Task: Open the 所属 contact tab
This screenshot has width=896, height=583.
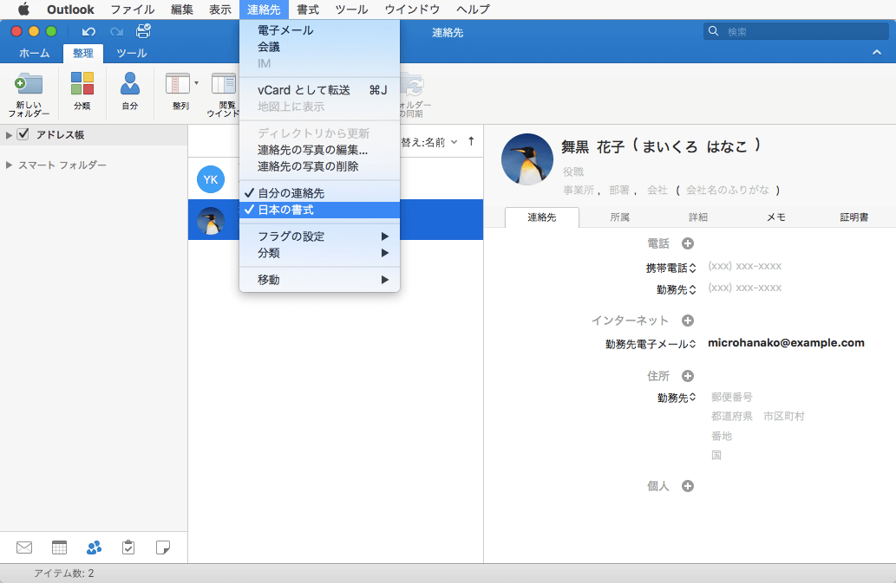Action: (619, 217)
